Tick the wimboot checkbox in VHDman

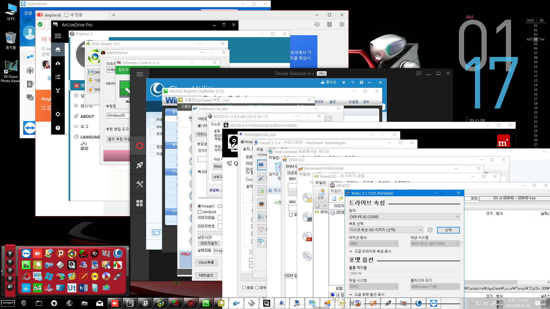tap(199, 212)
